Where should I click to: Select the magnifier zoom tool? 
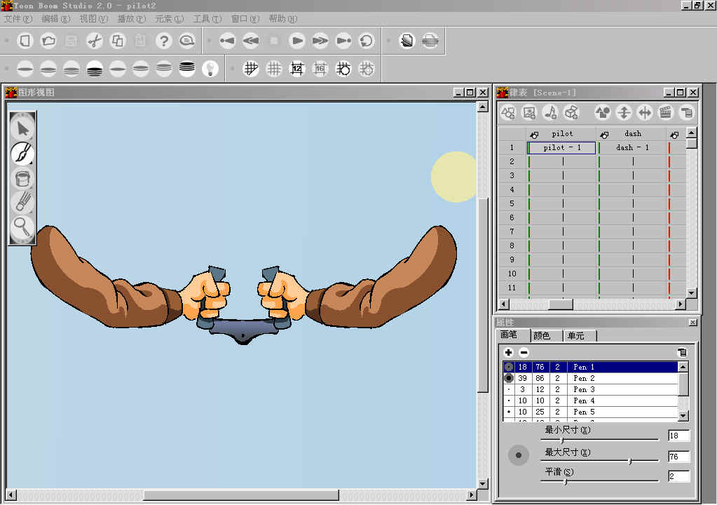(22, 227)
